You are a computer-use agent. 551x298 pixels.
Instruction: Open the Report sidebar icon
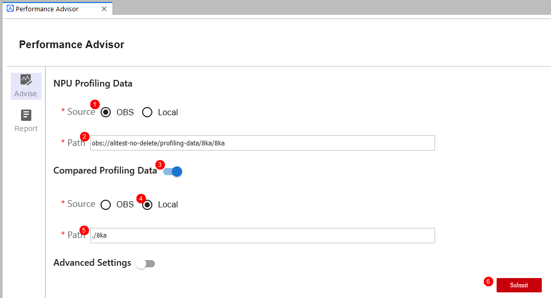pos(26,115)
